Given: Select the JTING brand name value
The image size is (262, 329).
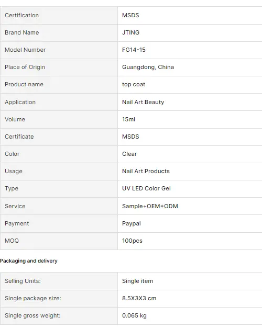Looking at the screenshot, I should click(x=130, y=32).
